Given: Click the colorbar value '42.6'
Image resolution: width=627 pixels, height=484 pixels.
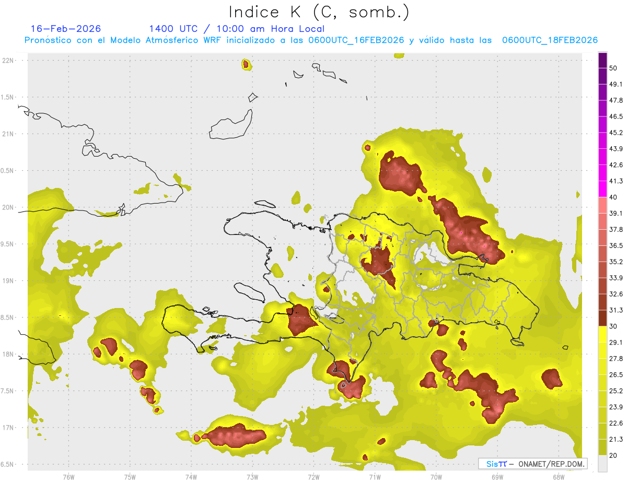Looking at the screenshot, I should (616, 165).
